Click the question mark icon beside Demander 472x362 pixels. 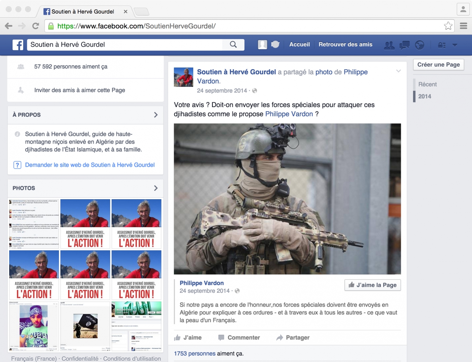tap(17, 165)
